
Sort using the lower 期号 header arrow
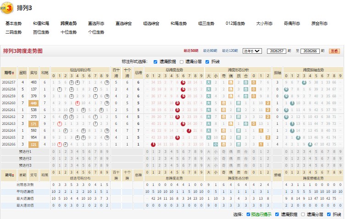(13, 175)
